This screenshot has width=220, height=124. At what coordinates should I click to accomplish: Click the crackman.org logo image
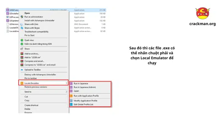tap(203, 14)
